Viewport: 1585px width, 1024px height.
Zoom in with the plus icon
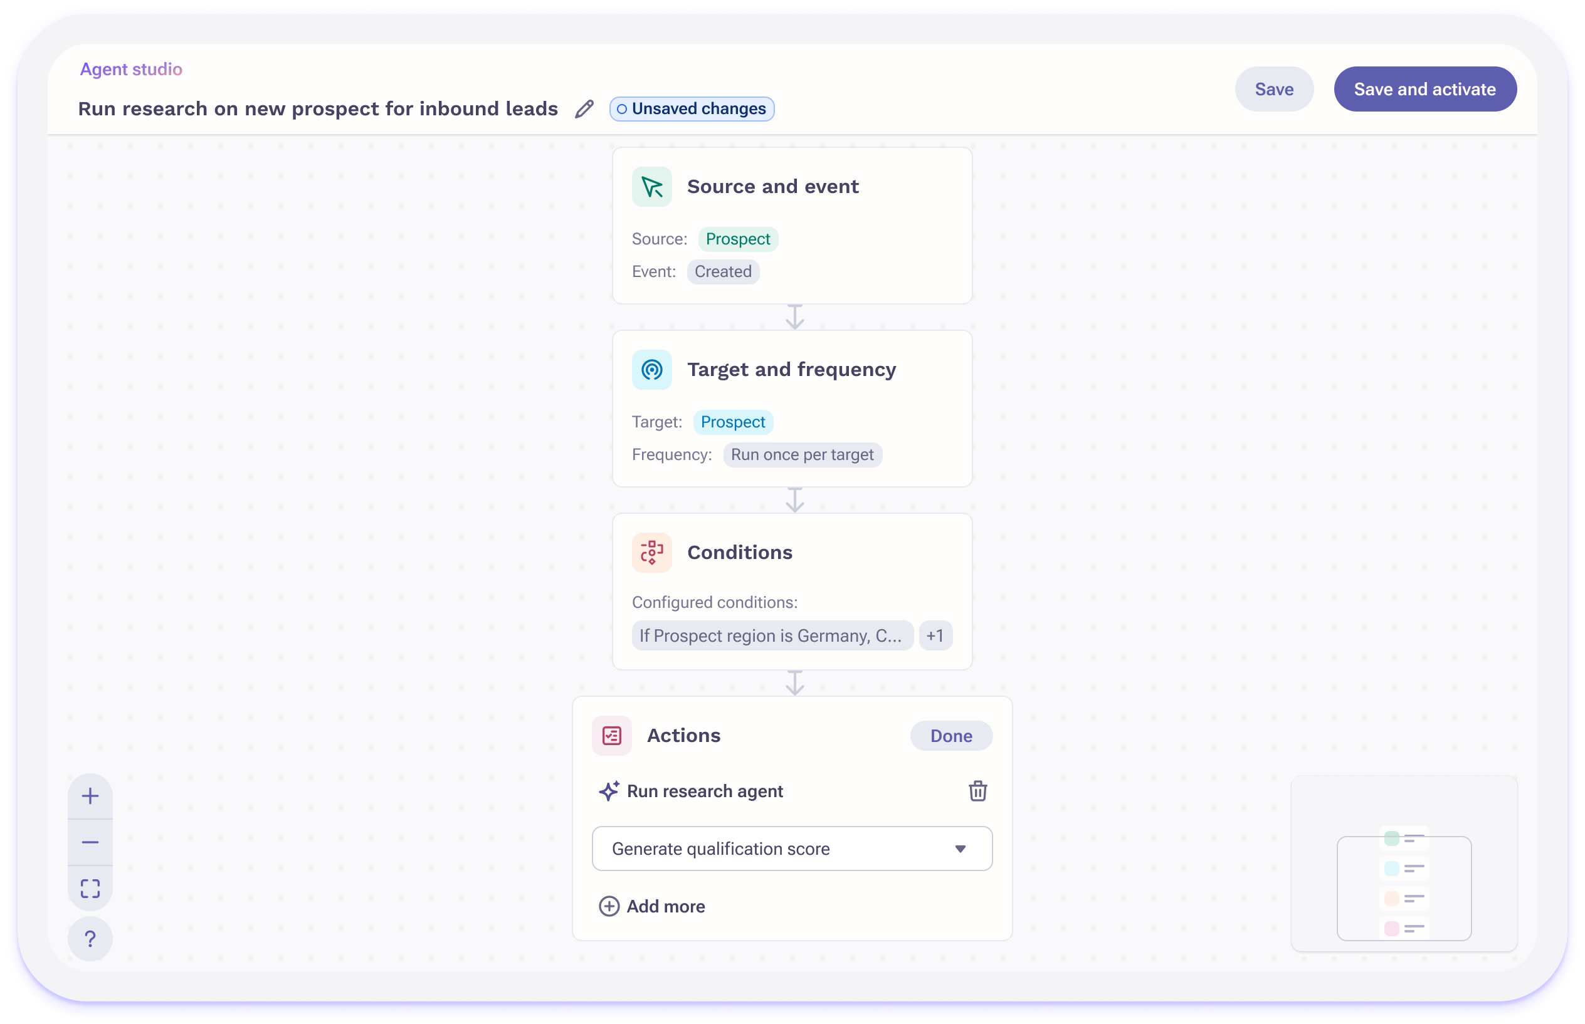pos(90,796)
